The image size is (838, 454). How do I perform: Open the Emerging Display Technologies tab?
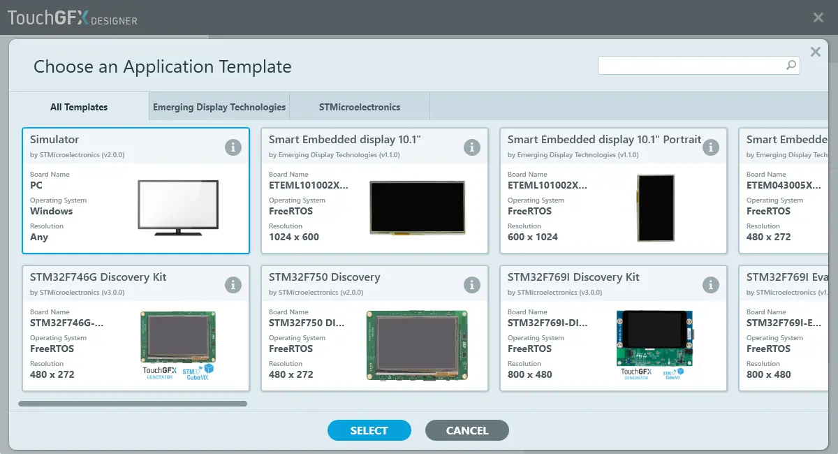tap(219, 107)
